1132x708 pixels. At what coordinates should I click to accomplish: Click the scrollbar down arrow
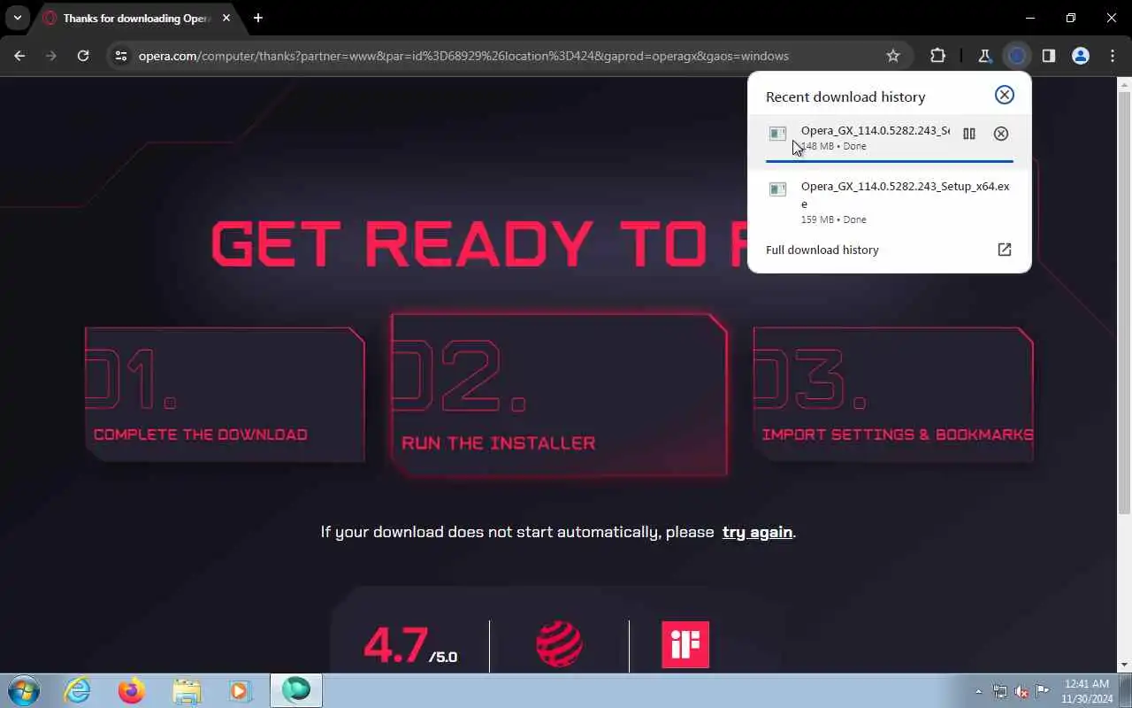click(x=1124, y=665)
